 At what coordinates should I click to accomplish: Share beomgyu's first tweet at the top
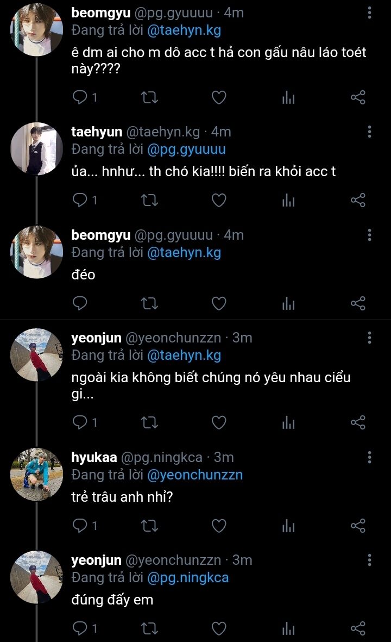tap(358, 98)
